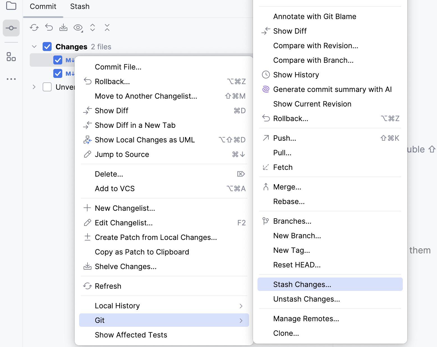
Task: Enable the Unversioned files checkbox
Action: tap(47, 87)
